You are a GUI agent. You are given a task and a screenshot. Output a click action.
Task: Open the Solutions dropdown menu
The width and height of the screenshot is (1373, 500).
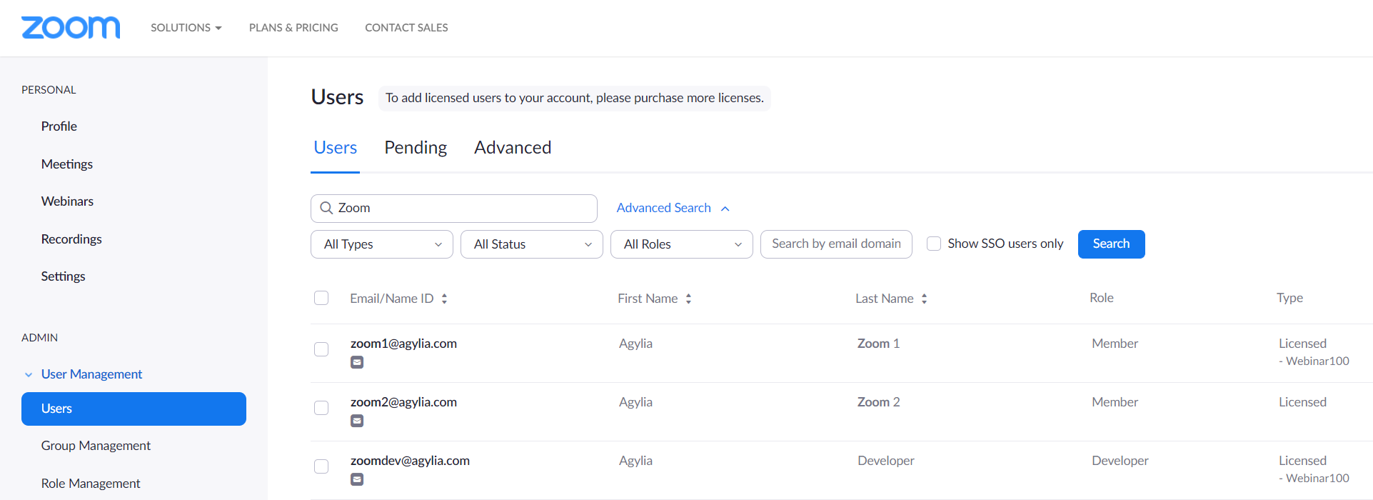(x=186, y=27)
